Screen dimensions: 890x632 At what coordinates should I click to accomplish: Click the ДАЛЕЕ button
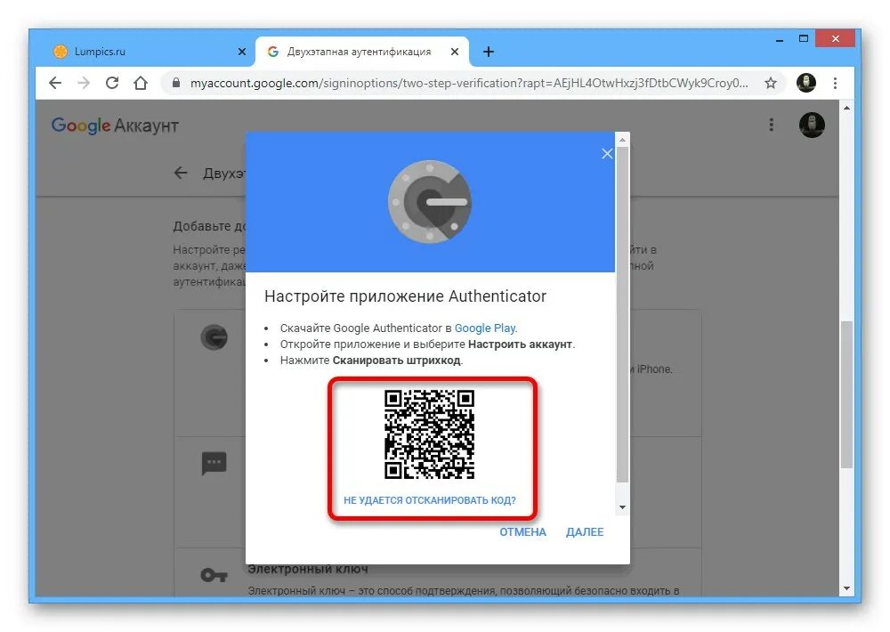tap(585, 532)
